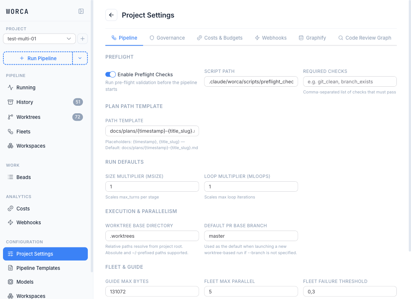411x299 pixels.
Task: Click the Required Checks input field
Action: (x=350, y=81)
